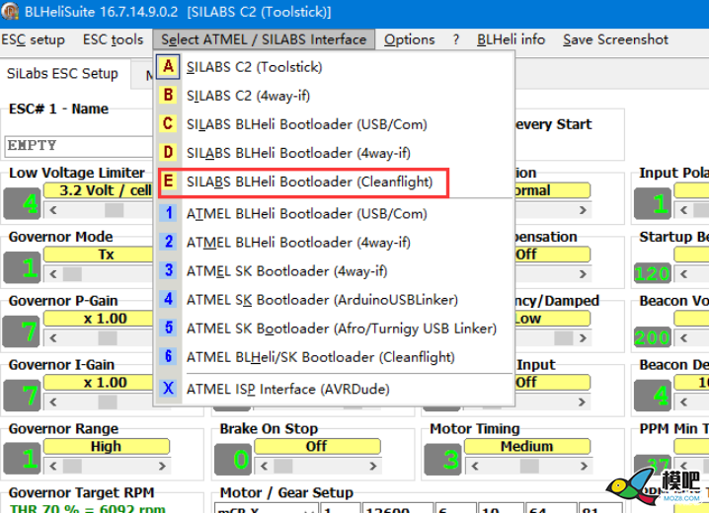Image resolution: width=709 pixels, height=513 pixels.
Task: Increase Brake On Stop with right arrow
Action: click(x=372, y=466)
